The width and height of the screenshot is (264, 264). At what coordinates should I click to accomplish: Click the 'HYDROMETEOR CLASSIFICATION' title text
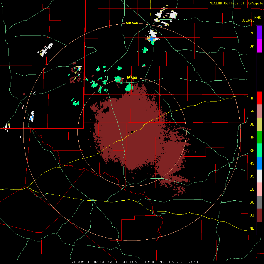click(103, 262)
